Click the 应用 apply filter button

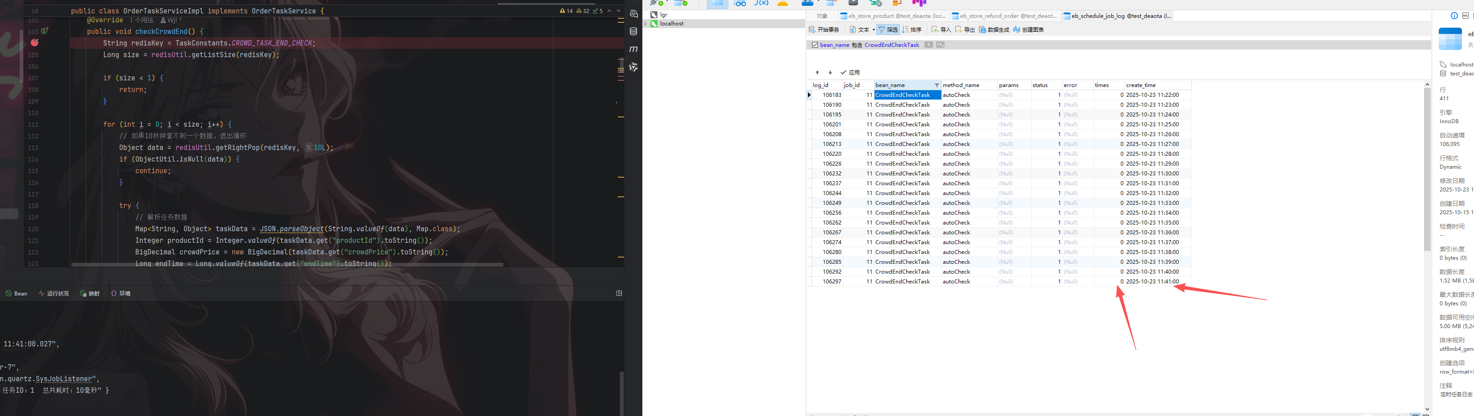(850, 73)
